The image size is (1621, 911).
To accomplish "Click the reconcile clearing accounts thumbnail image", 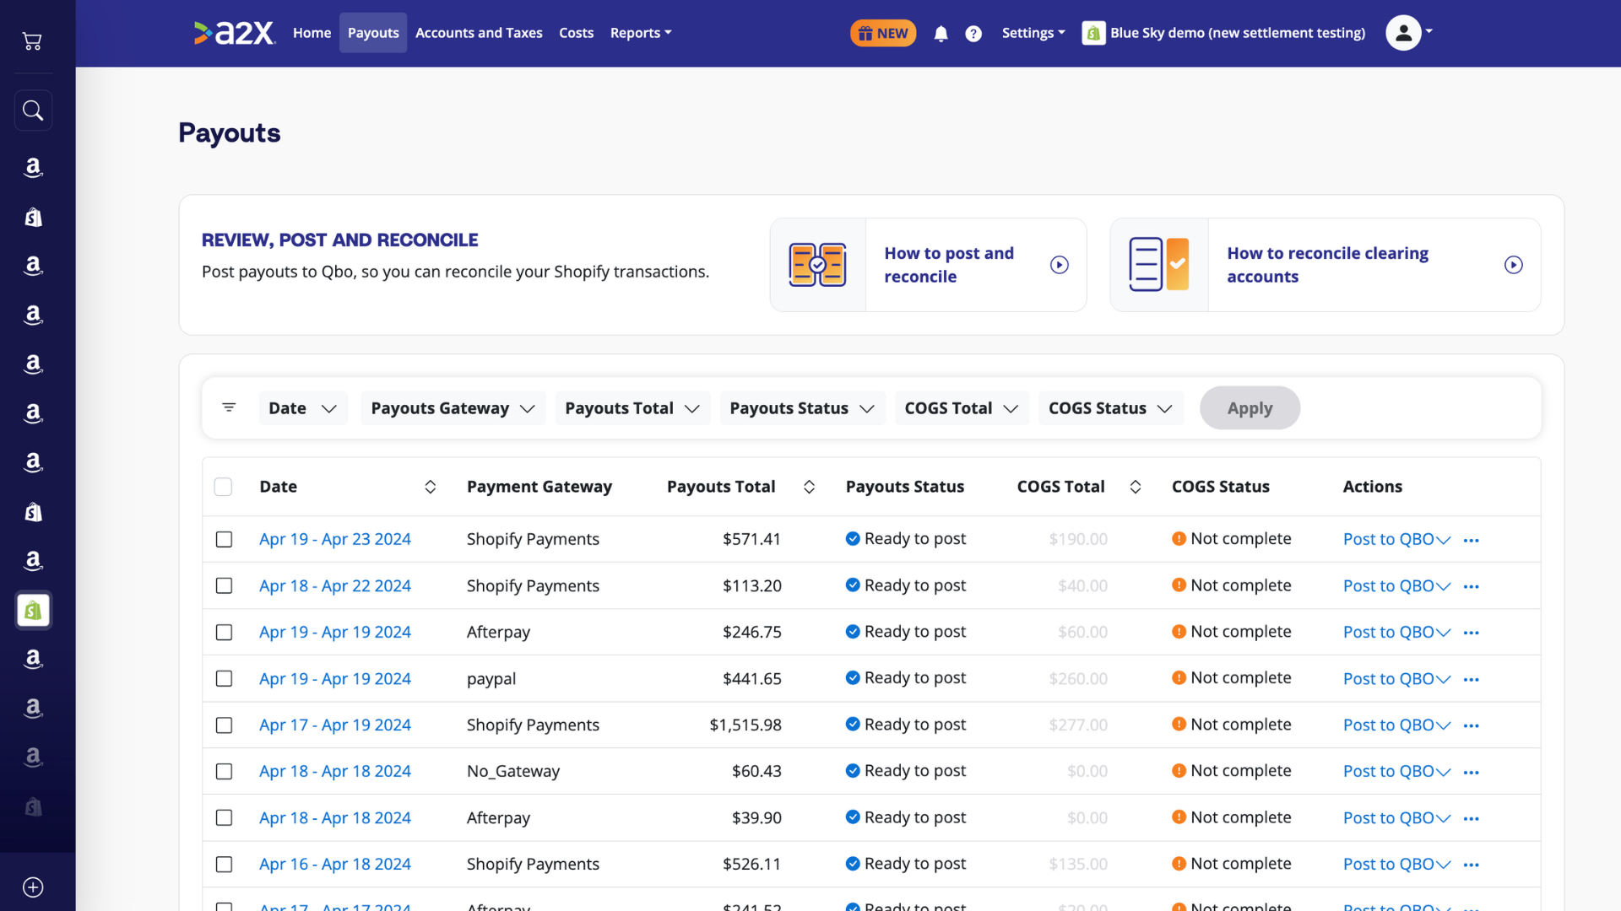I will coord(1159,265).
